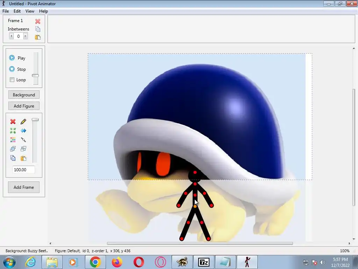
Task: Edit the figure with pencil icon
Action: click(x=23, y=122)
